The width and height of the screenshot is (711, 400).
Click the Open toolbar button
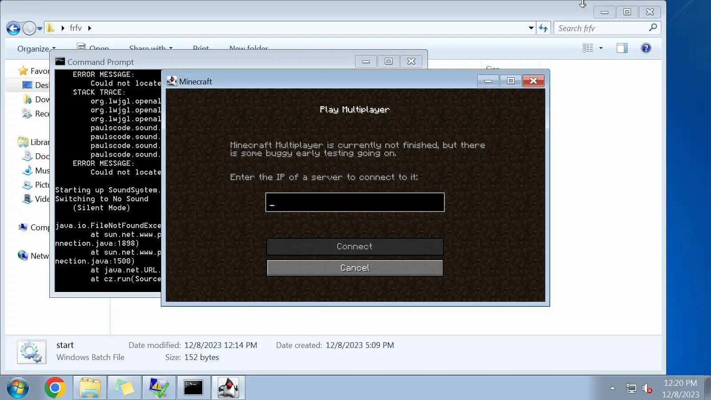pos(93,48)
